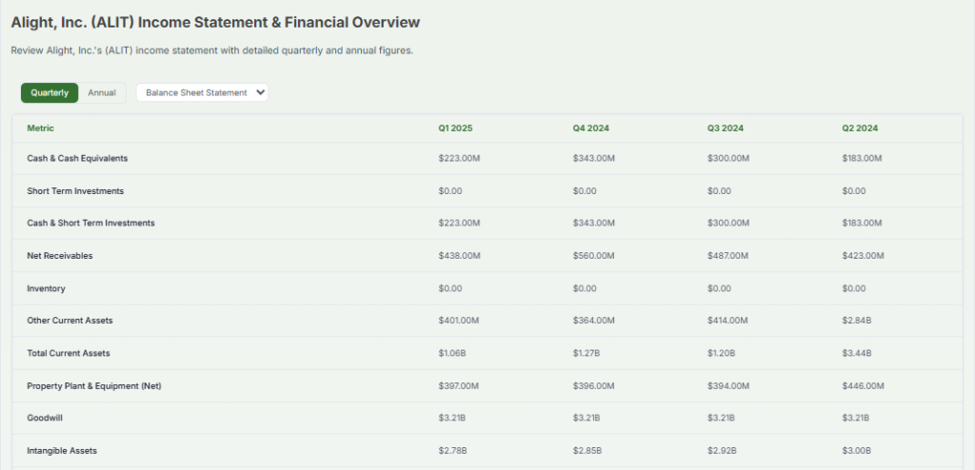
Task: Click the Q2 2024 Net Receivables value $423.00M
Action: [x=863, y=256]
